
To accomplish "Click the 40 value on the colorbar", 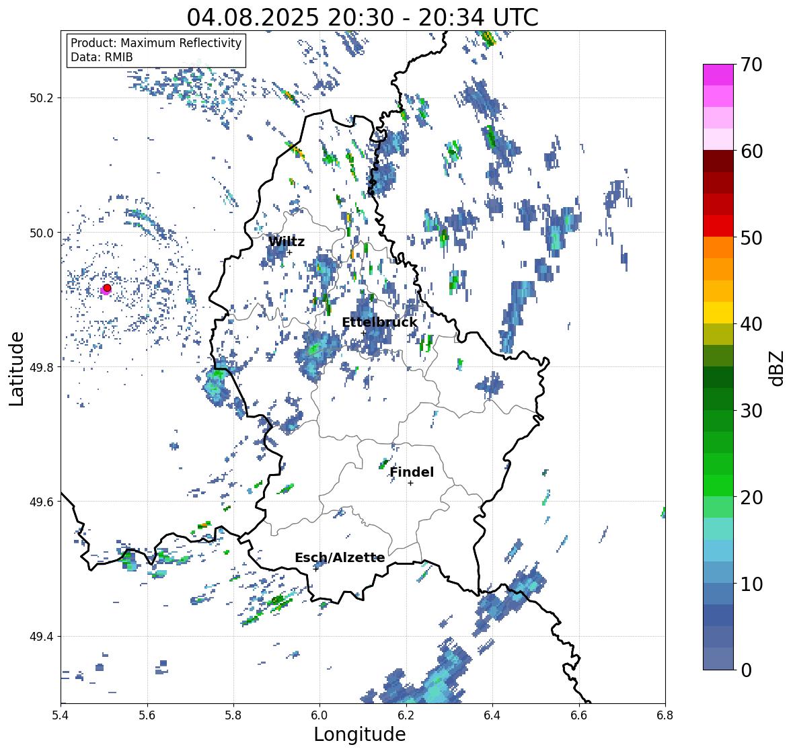I will [751, 324].
